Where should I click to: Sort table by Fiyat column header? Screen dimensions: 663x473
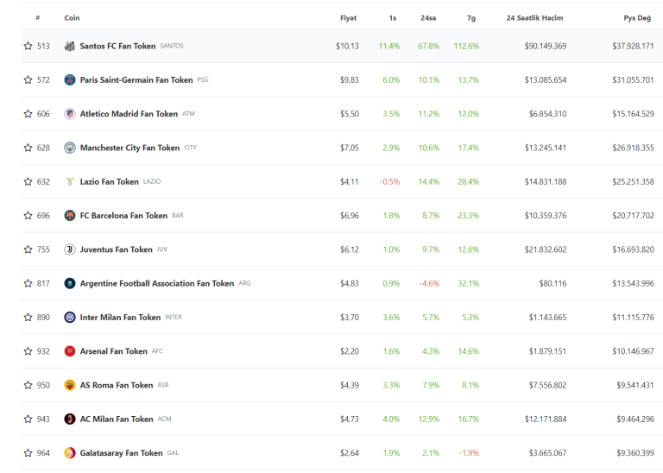pyautogui.click(x=348, y=18)
